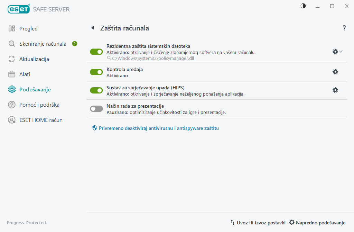This screenshot has width=354, height=232.
Task: Click the Aktualizacija refresh icon
Action: point(11,59)
